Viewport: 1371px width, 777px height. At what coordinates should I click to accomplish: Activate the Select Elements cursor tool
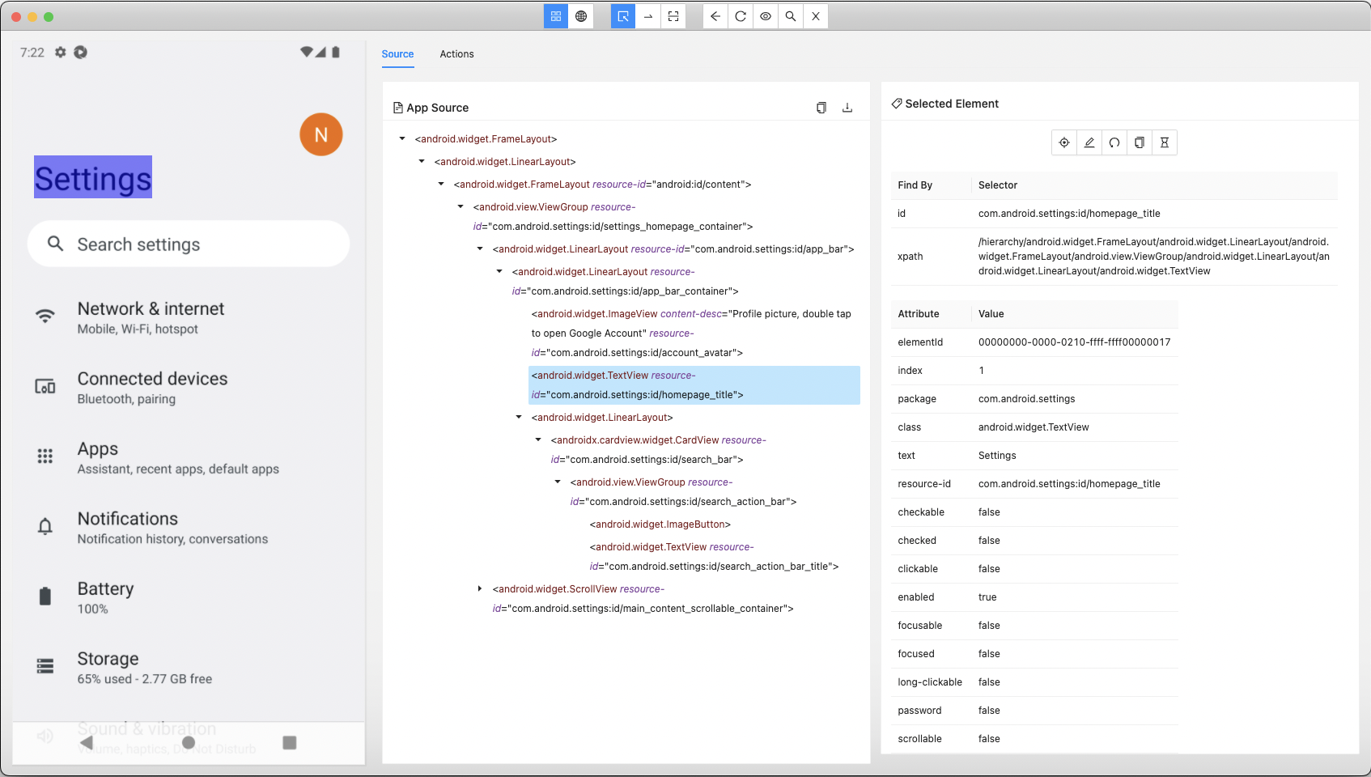(x=623, y=16)
